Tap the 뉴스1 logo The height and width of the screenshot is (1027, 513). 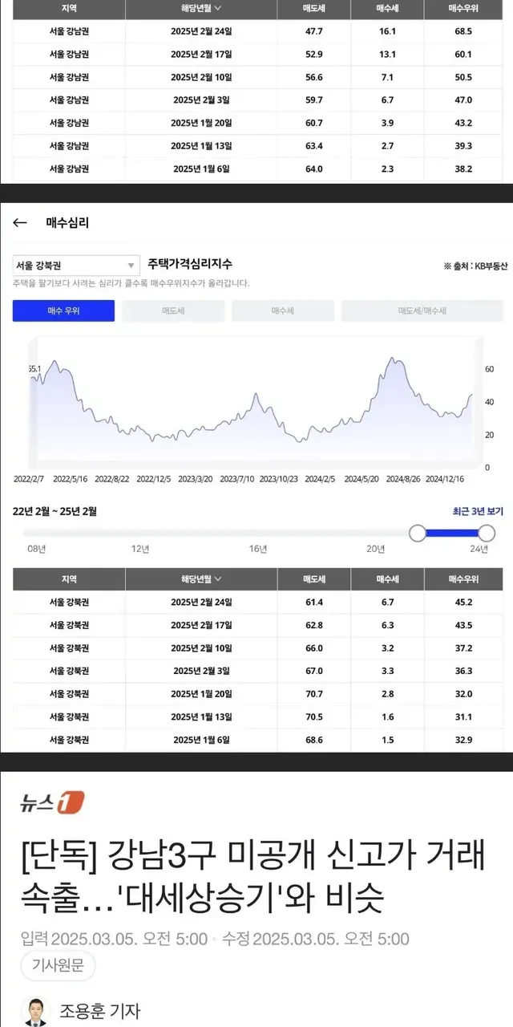point(52,802)
